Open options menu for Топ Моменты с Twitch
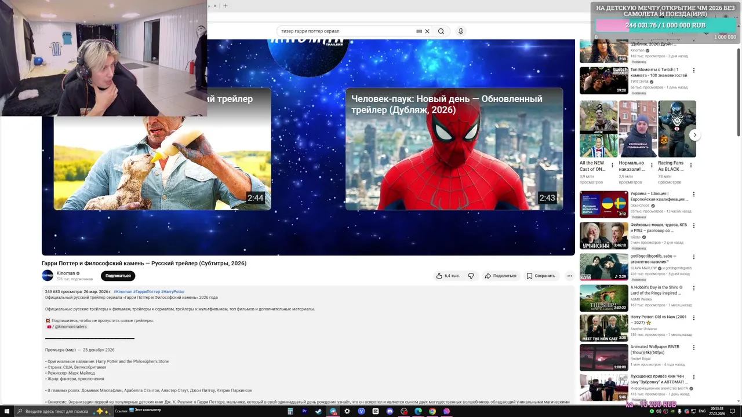The width and height of the screenshot is (742, 417). [x=694, y=71]
